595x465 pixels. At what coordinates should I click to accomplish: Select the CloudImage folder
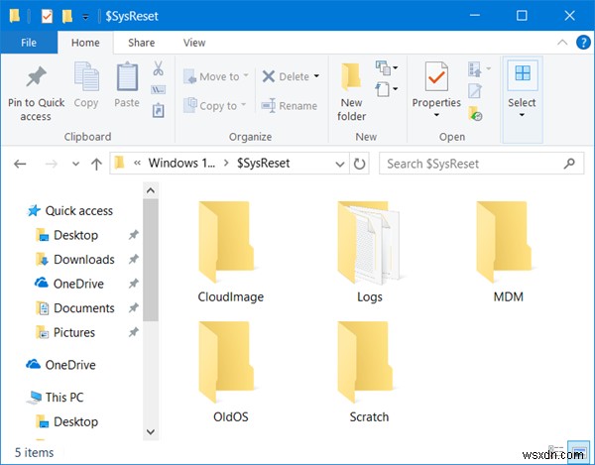pyautogui.click(x=230, y=252)
